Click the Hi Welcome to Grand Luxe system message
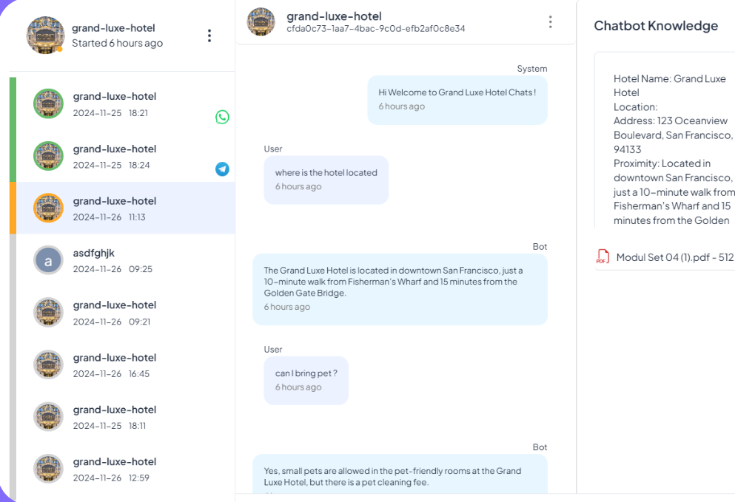Image resolution: width=735 pixels, height=502 pixels. click(x=457, y=98)
